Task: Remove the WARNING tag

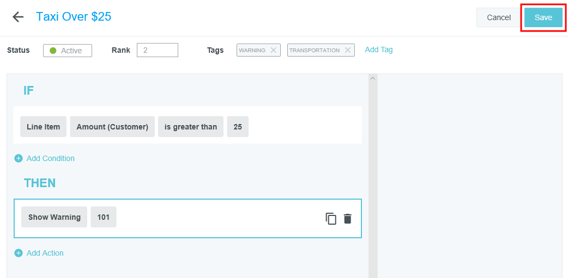Action: click(274, 50)
